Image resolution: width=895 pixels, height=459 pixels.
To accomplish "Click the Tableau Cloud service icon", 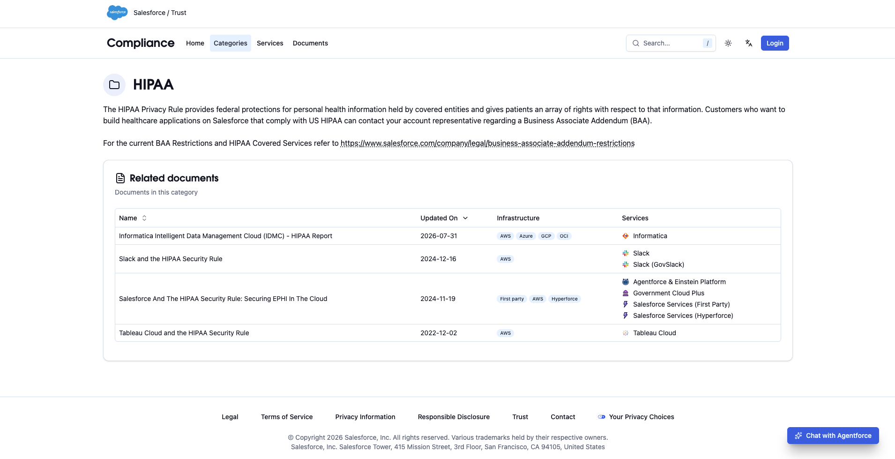I will (x=626, y=333).
